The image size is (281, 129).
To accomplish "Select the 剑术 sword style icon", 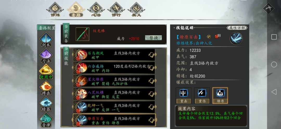I will pyautogui.click(x=46, y=40).
